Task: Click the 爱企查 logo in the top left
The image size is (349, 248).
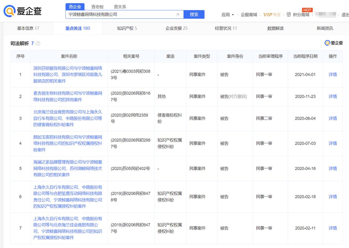Action: [x=22, y=11]
